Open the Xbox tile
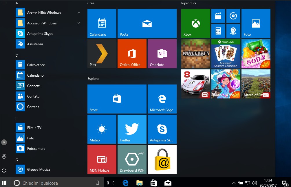Viewport: 291px width, 187px height. coord(196,24)
